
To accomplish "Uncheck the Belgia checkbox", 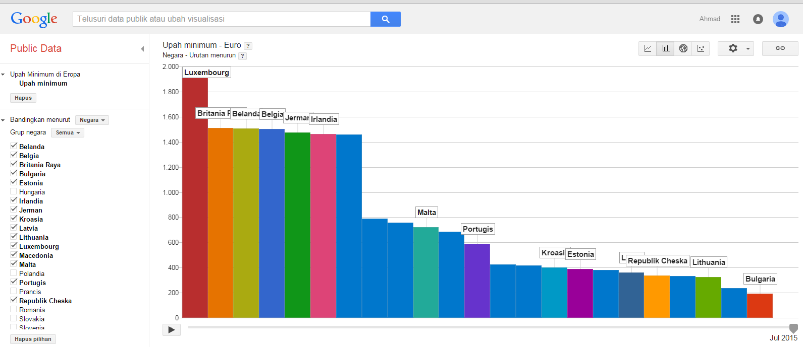I will coord(14,155).
